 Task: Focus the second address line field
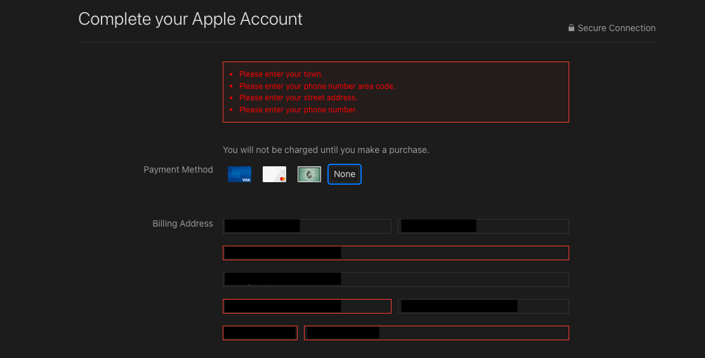pyautogui.click(x=395, y=279)
